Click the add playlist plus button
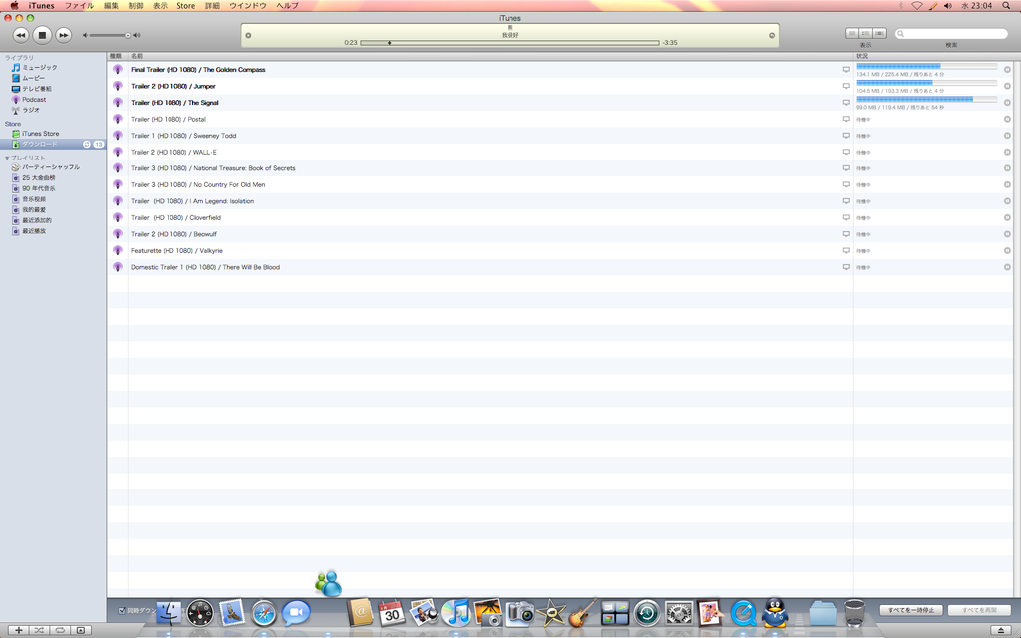This screenshot has height=638, width=1021. pyautogui.click(x=19, y=630)
